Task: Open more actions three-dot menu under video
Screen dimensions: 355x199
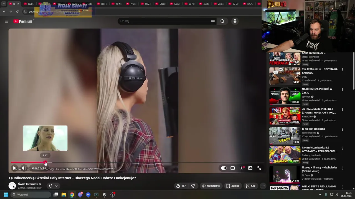Action: tap(263, 186)
